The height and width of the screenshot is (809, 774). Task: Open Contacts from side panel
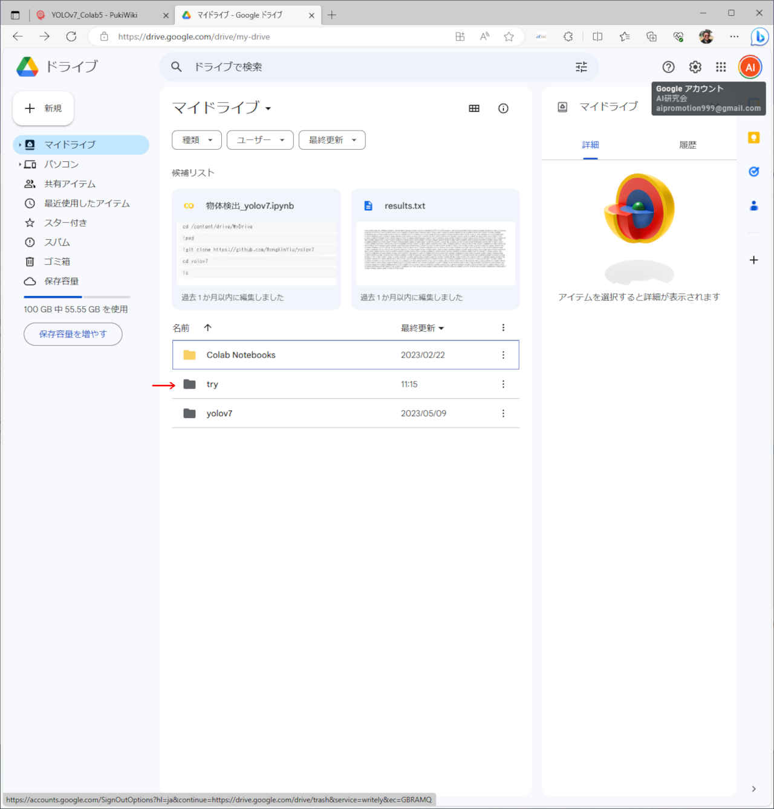(753, 206)
